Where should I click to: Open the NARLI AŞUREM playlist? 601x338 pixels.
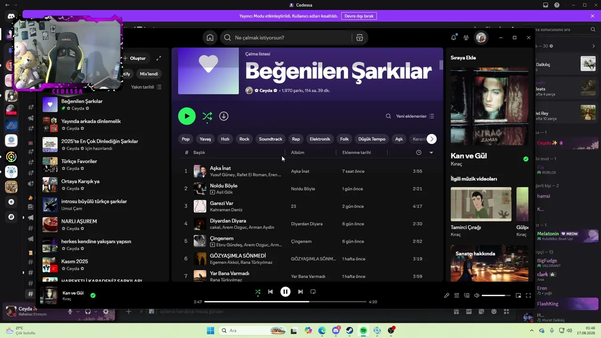[103, 224]
